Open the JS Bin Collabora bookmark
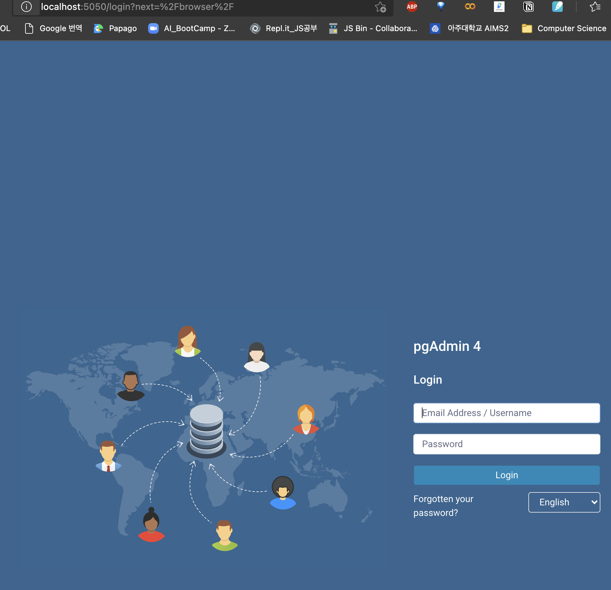The height and width of the screenshot is (590, 611). click(x=373, y=28)
